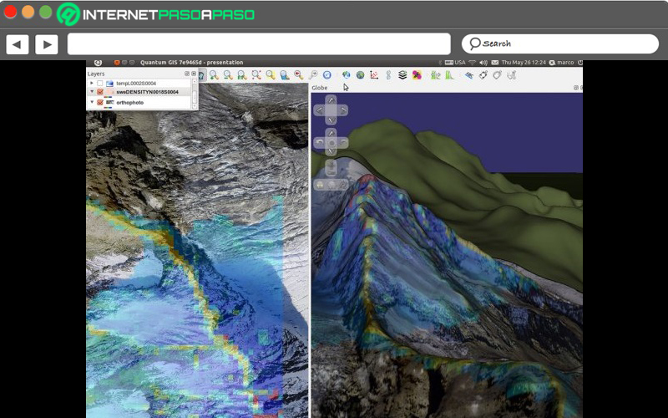The image size is (668, 418).
Task: Click the blue ruler measure icon
Action: [x=468, y=75]
